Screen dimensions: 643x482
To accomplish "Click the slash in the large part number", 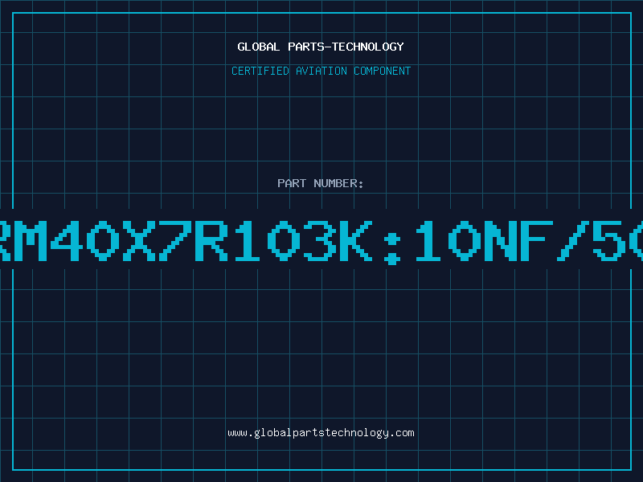I will pyautogui.click(x=573, y=241).
